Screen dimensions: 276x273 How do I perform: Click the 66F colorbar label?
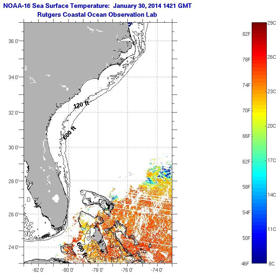pyautogui.click(x=246, y=136)
